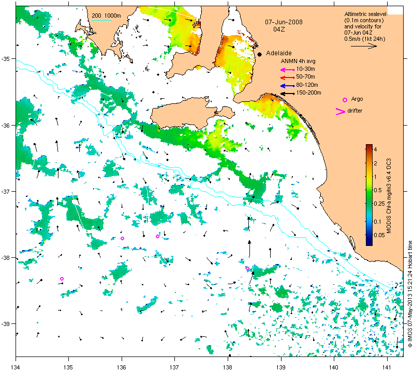Click the Argo circle legend symbol
The height and width of the screenshot is (372, 414).
click(345, 100)
